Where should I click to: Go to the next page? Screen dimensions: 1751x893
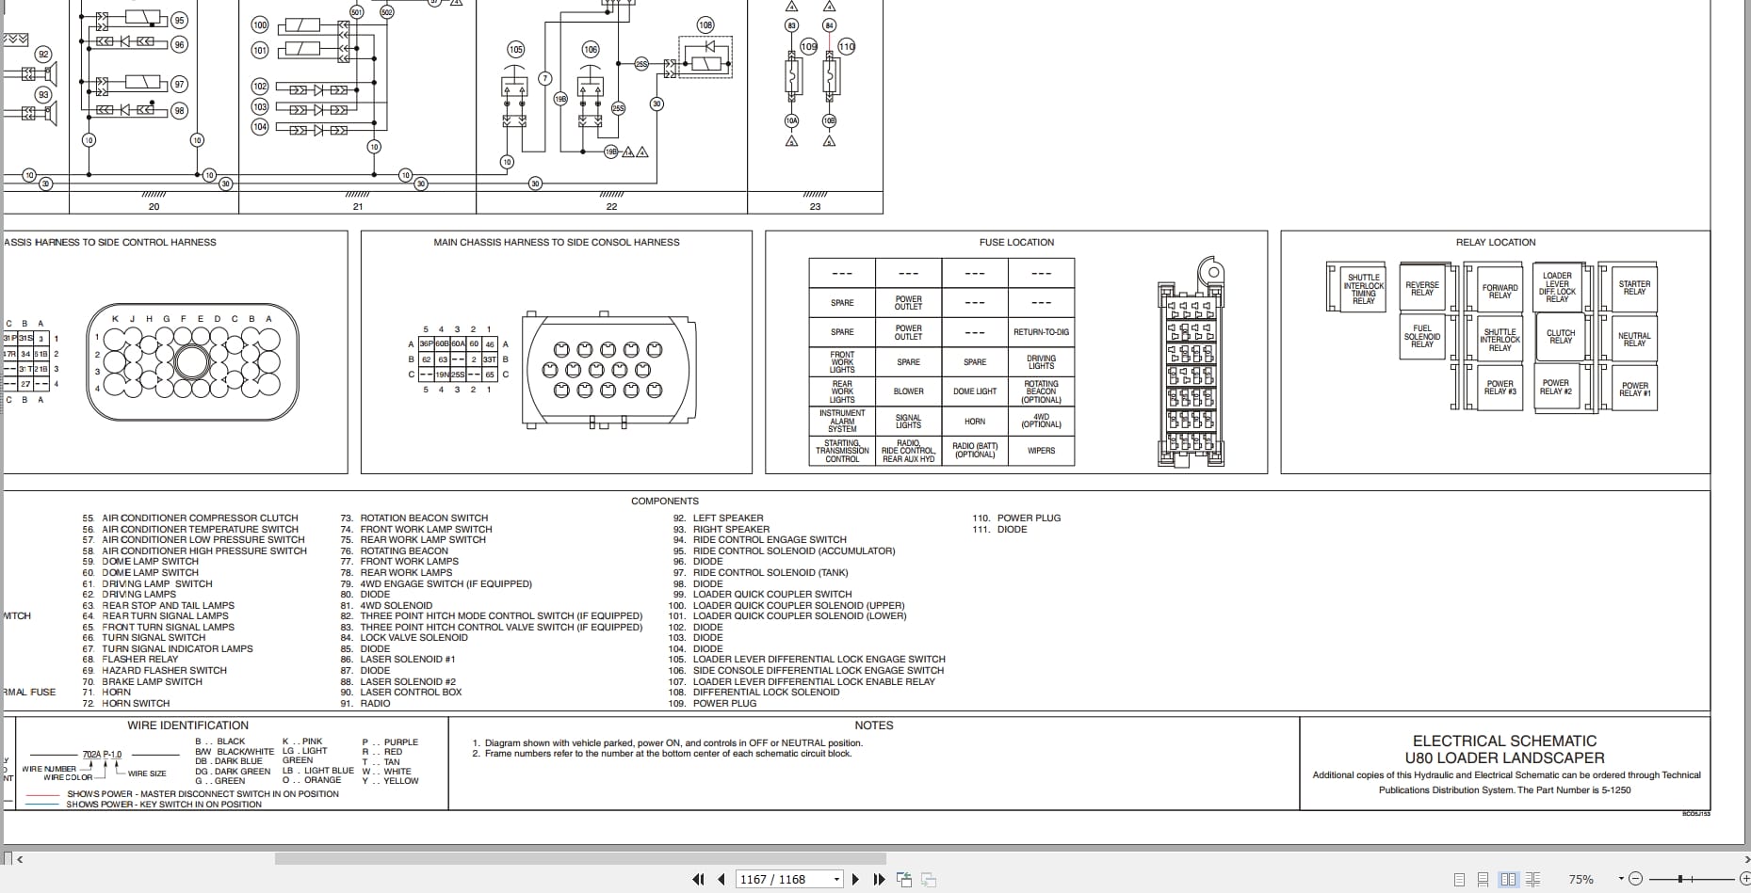(x=855, y=879)
